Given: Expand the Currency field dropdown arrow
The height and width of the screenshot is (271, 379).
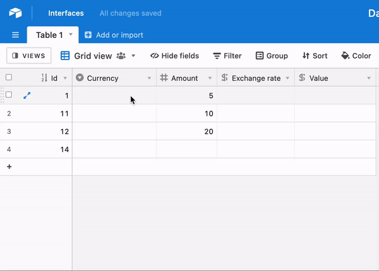Looking at the screenshot, I should tap(149, 78).
